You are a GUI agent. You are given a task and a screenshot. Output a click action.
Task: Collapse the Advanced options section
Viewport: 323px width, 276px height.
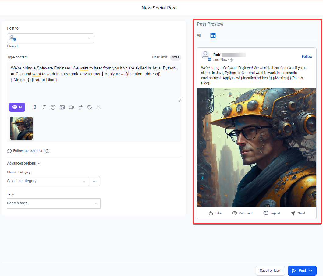pyautogui.click(x=24, y=163)
